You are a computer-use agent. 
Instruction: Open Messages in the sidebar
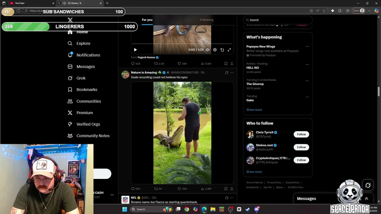pos(81,67)
